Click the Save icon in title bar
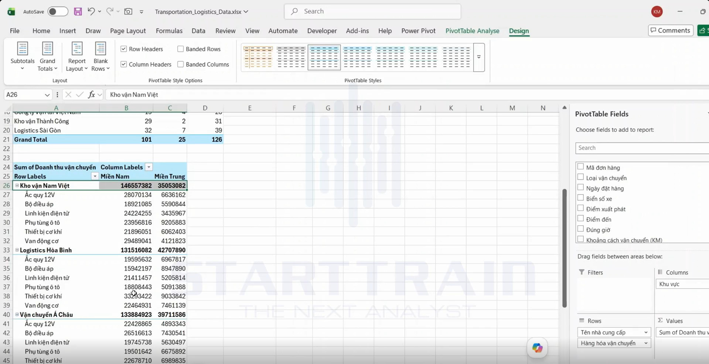 click(x=78, y=11)
